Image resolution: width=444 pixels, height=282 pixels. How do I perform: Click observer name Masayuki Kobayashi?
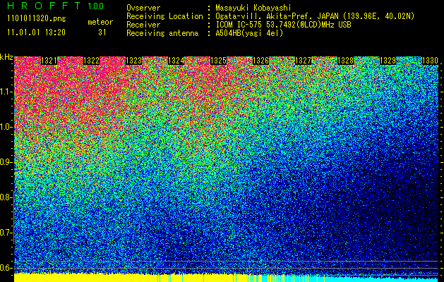253,8
